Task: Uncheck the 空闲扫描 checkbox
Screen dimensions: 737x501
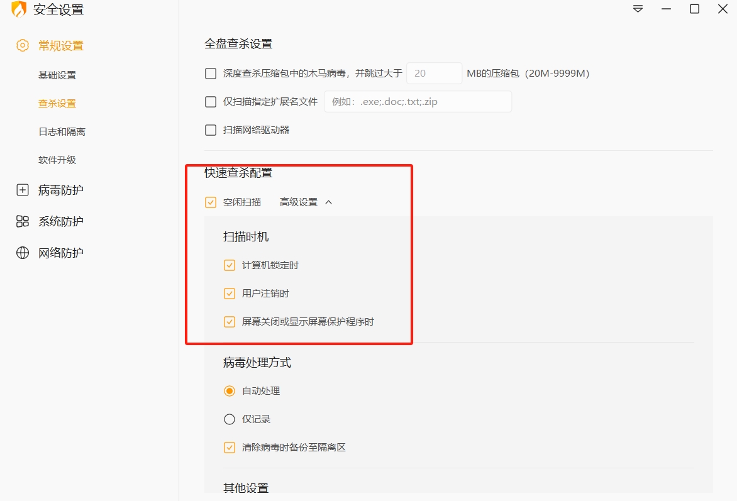Action: (x=211, y=202)
